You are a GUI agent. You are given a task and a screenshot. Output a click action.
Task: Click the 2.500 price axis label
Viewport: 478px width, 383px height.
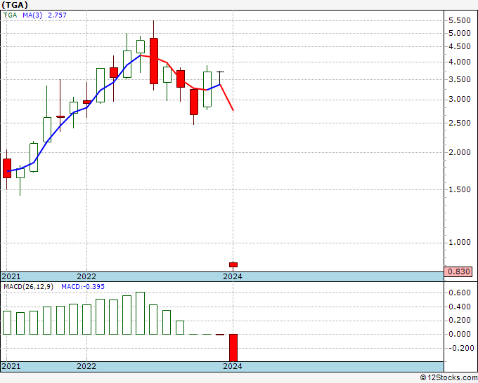460,123
